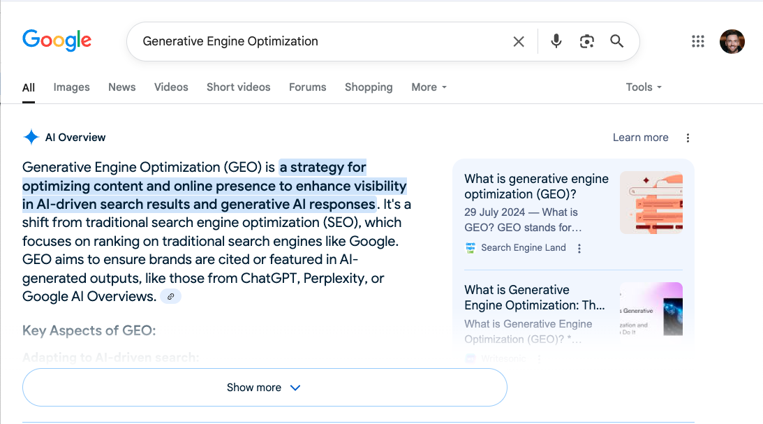Click the 'AI Overview' label

point(75,138)
